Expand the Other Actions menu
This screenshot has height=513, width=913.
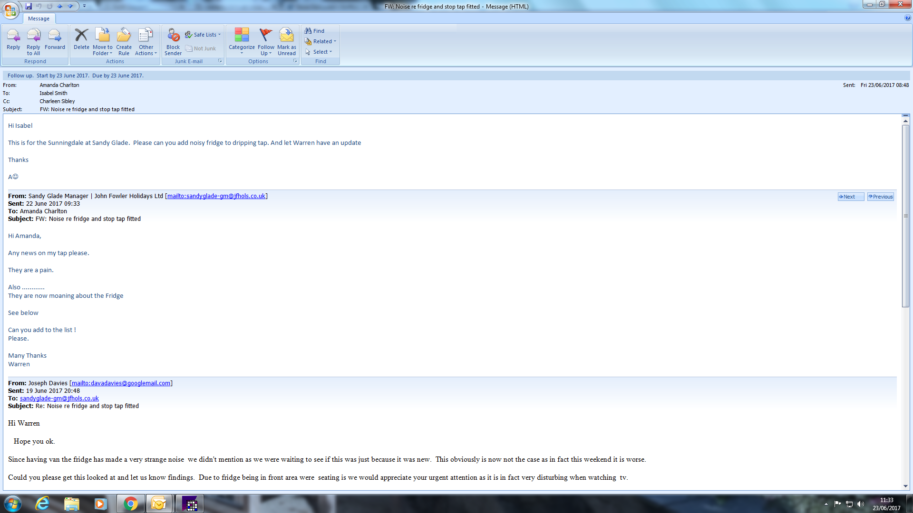(x=146, y=50)
